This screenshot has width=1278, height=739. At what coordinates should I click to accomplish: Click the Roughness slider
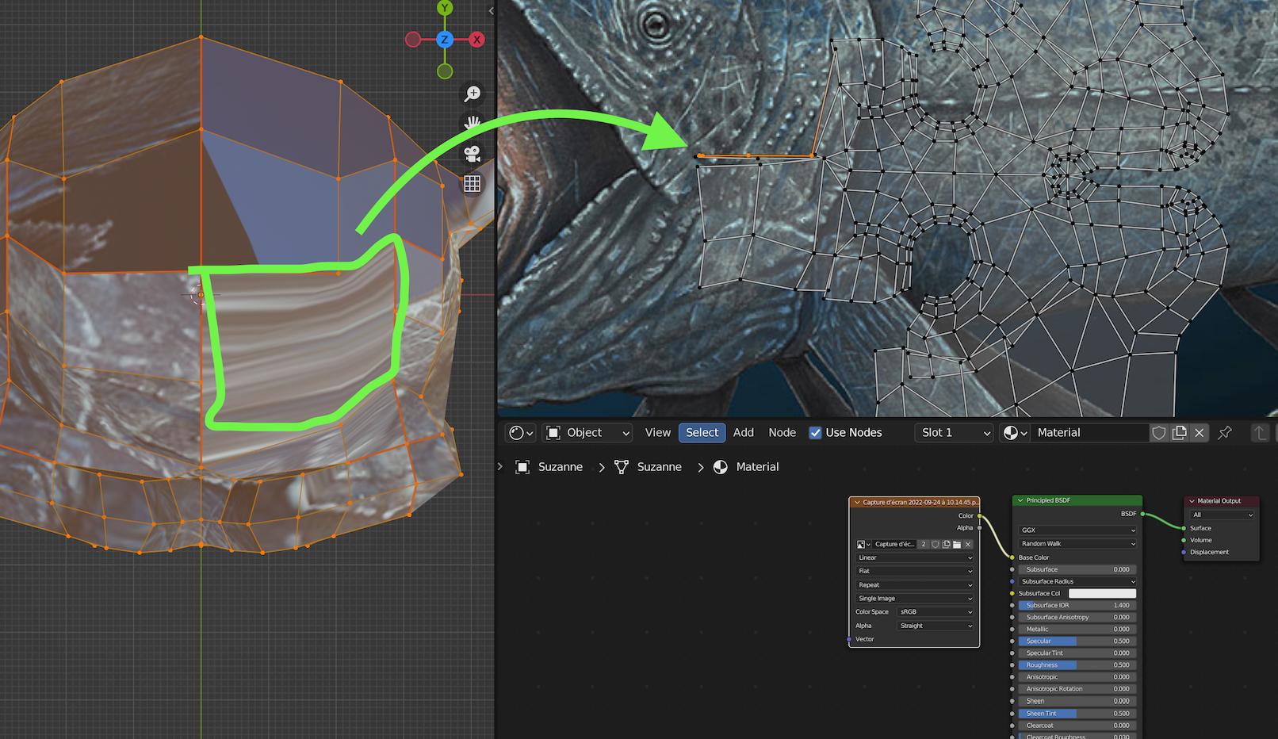1077,665
